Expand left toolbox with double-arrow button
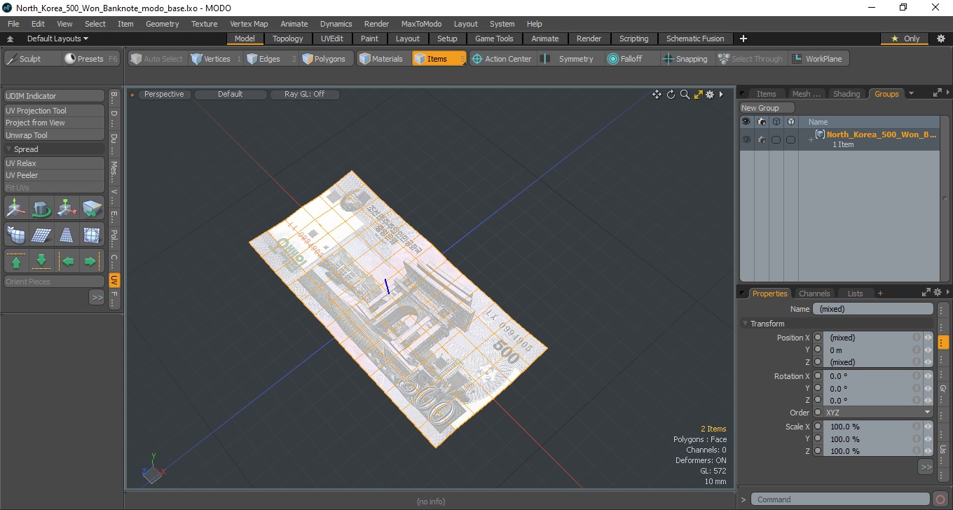This screenshot has height=510, width=953. coord(97,298)
